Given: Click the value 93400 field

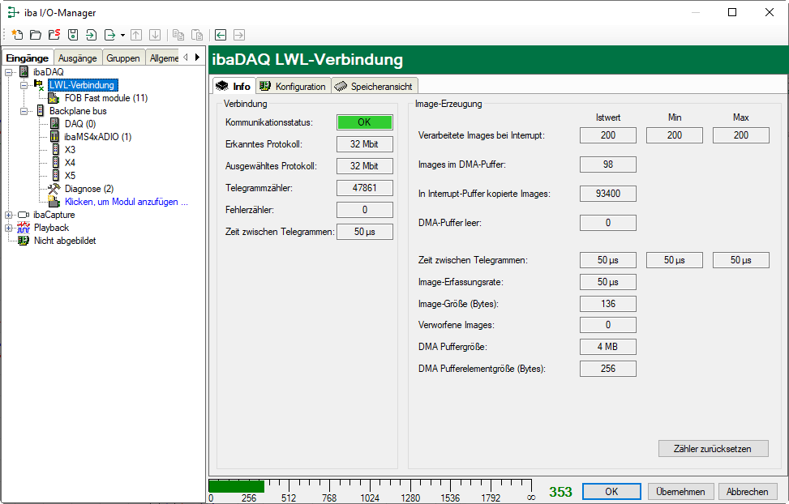Looking at the screenshot, I should [x=608, y=194].
